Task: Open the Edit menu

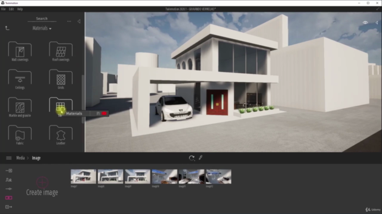Action: 11,10
